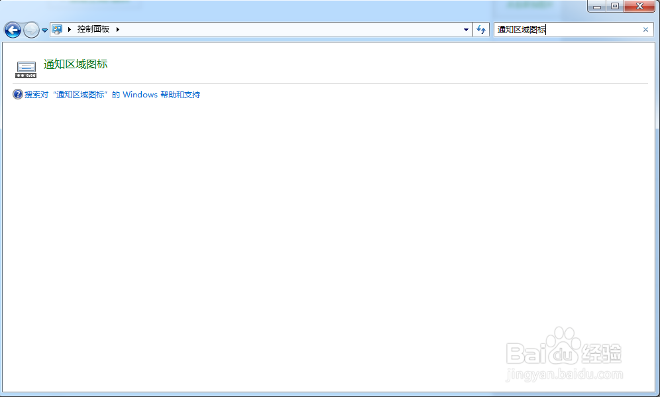
Task: Maximize the Control Panel window
Action: coord(615,7)
